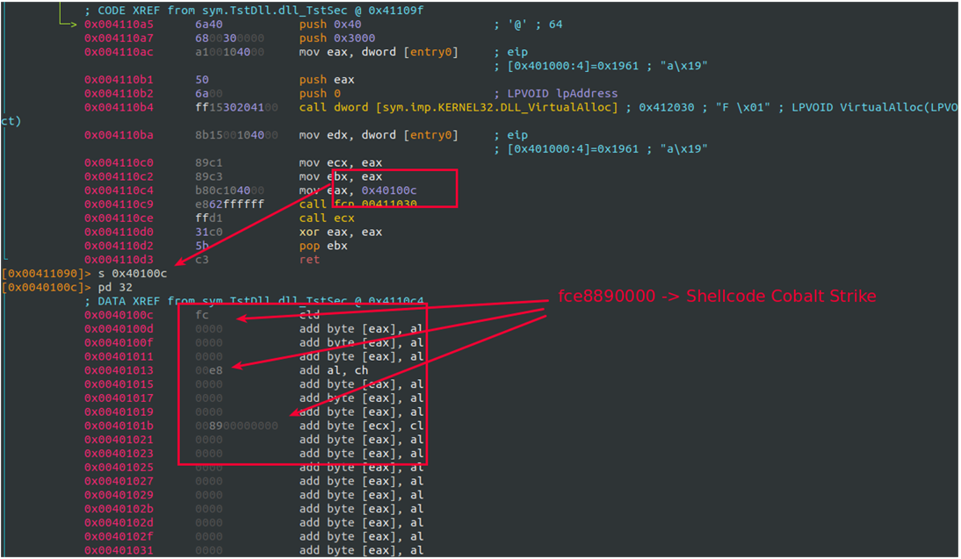Click address 0x004110ac
The image size is (961, 559).
click(119, 52)
